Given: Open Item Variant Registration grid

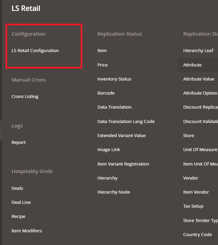Looking at the screenshot, I should [123, 164].
